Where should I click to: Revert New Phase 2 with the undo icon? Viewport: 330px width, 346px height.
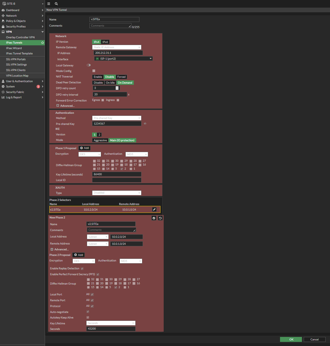point(160,218)
